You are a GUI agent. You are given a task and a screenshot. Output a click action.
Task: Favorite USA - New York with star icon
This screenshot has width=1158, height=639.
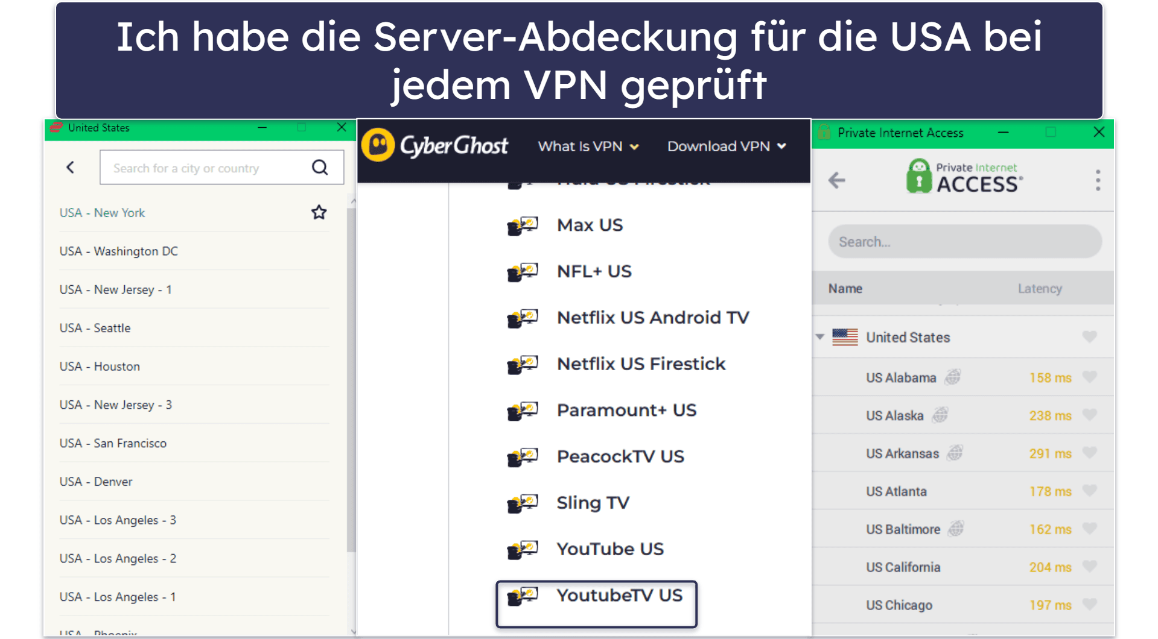coord(319,212)
